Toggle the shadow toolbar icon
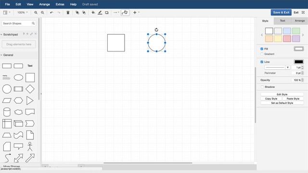The image size is (308, 173). (x=107, y=12)
